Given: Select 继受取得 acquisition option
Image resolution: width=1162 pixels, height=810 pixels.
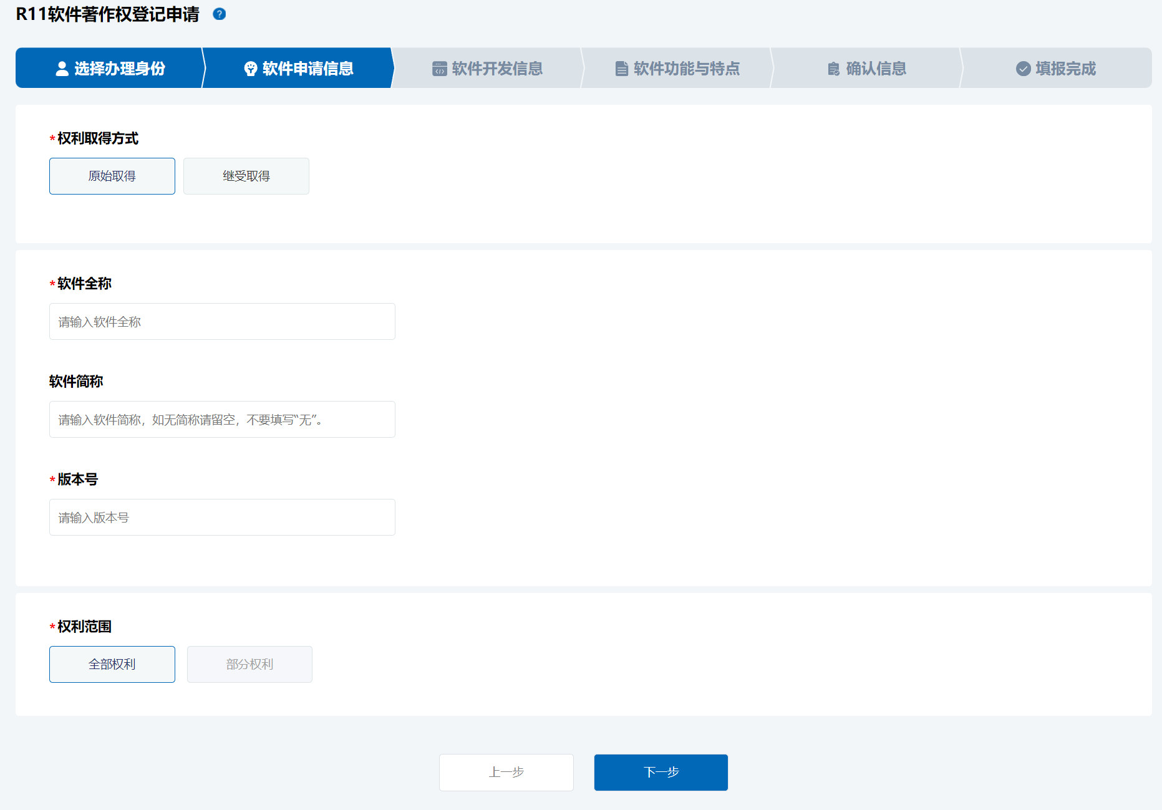Looking at the screenshot, I should tap(246, 176).
